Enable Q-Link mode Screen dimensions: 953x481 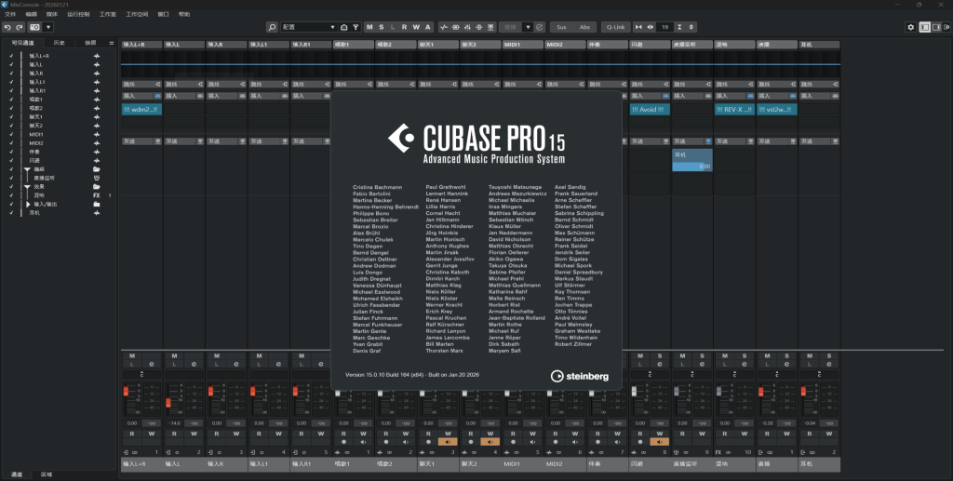pyautogui.click(x=615, y=27)
